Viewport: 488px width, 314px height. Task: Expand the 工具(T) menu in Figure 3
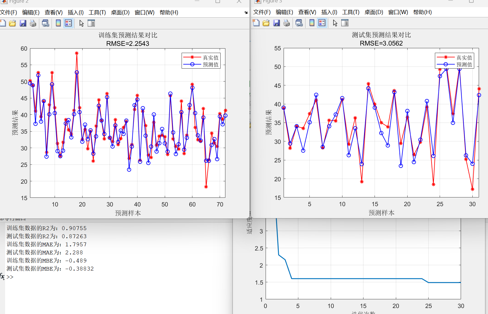[x=351, y=12]
